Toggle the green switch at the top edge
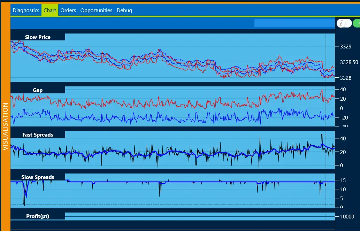This screenshot has width=360, height=231. point(356,23)
